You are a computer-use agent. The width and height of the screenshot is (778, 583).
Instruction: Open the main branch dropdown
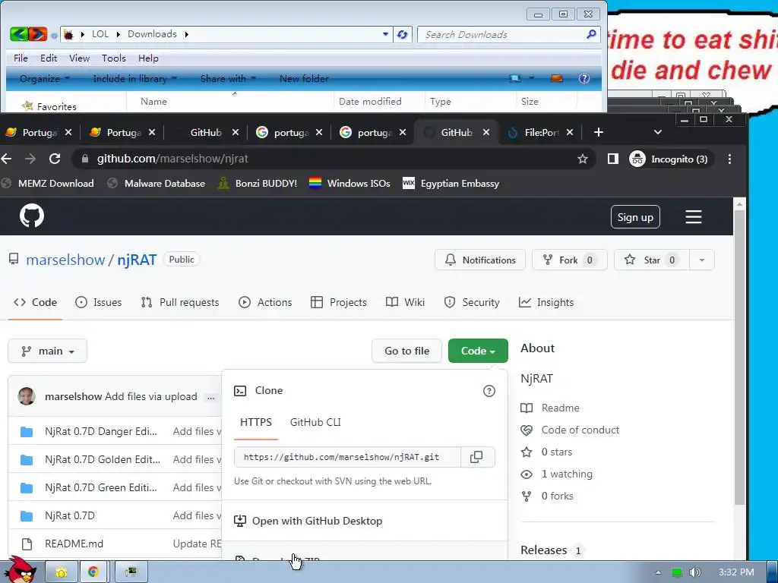click(48, 351)
